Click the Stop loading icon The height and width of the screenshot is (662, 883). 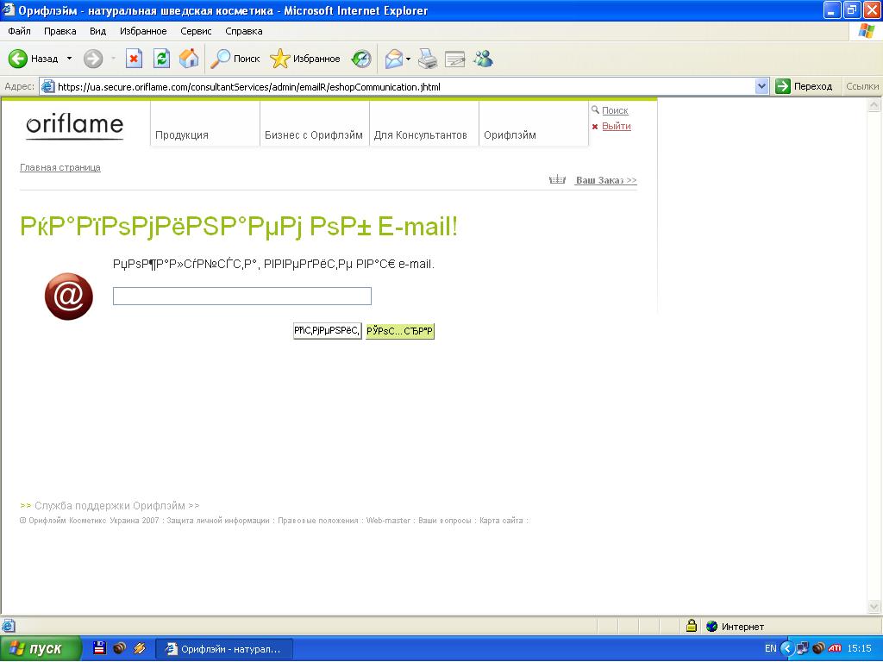[x=134, y=59]
